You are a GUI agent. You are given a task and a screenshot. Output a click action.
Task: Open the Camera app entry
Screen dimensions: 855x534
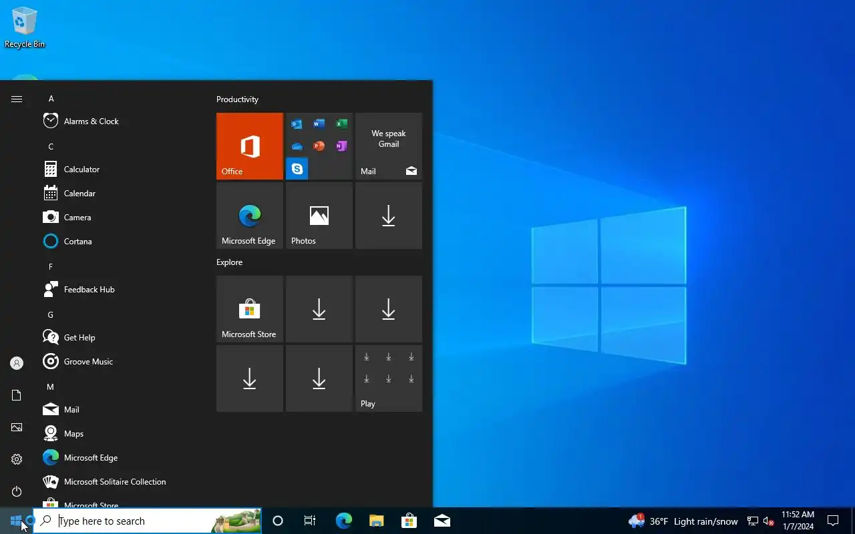pos(120,218)
